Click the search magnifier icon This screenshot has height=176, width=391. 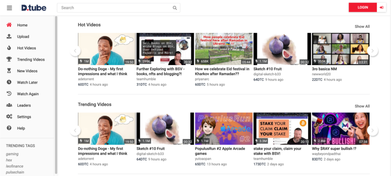tap(174, 8)
